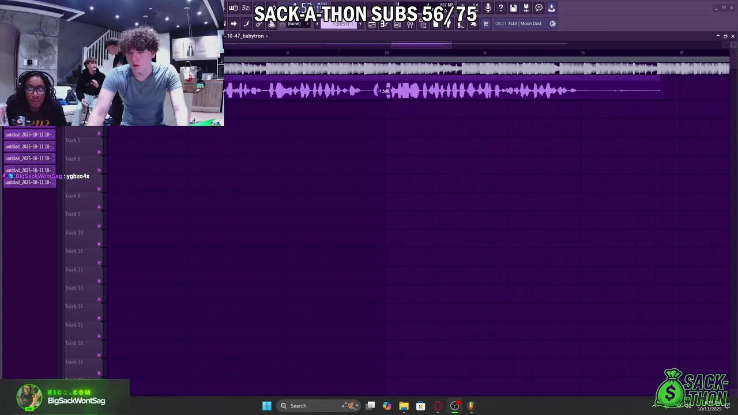The height and width of the screenshot is (415, 738).
Task: Select the pencil Draw tool
Action: tap(246, 24)
